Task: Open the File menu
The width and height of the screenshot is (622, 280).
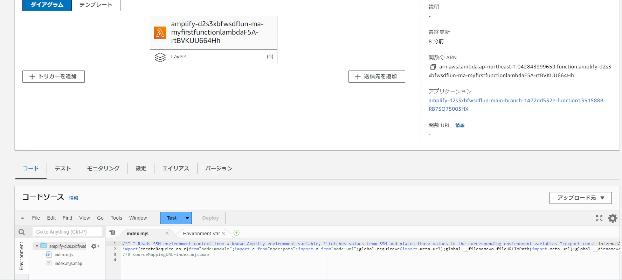Action: pyautogui.click(x=36, y=218)
